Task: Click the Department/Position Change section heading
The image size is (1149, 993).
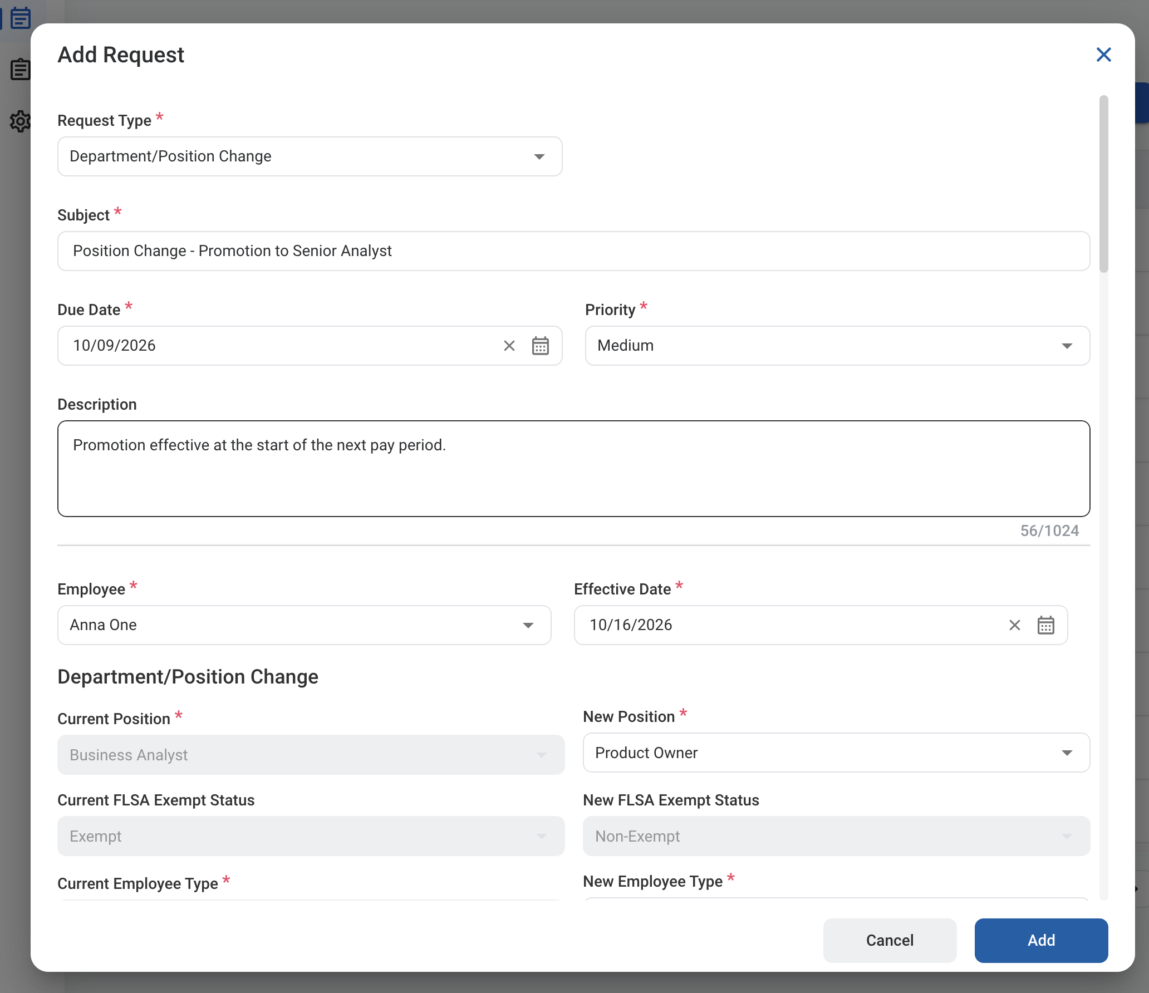Action: pos(188,677)
